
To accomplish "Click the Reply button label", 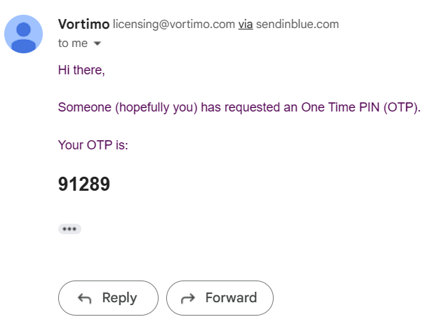I will [x=119, y=298].
